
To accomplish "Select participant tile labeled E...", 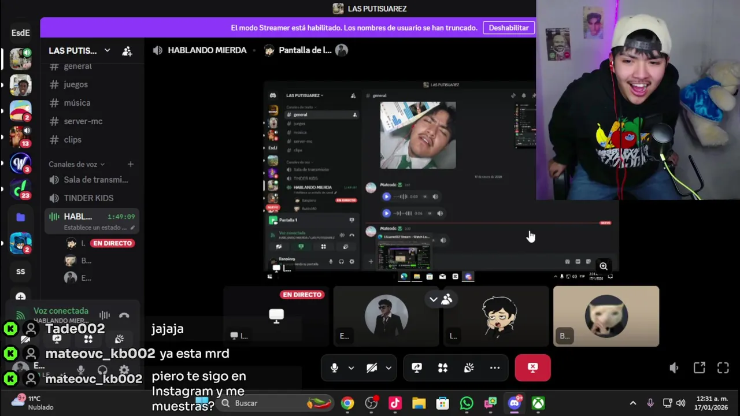I will 386,316.
